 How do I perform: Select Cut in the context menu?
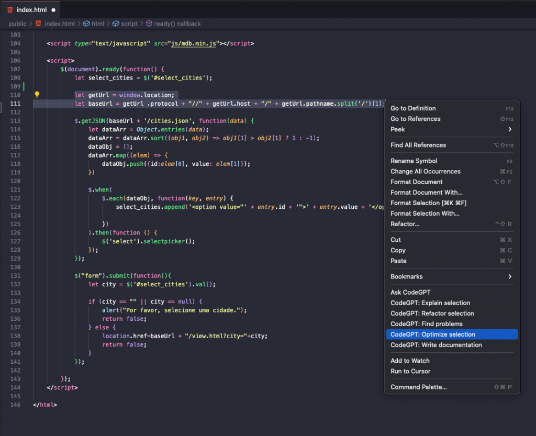[452, 240]
